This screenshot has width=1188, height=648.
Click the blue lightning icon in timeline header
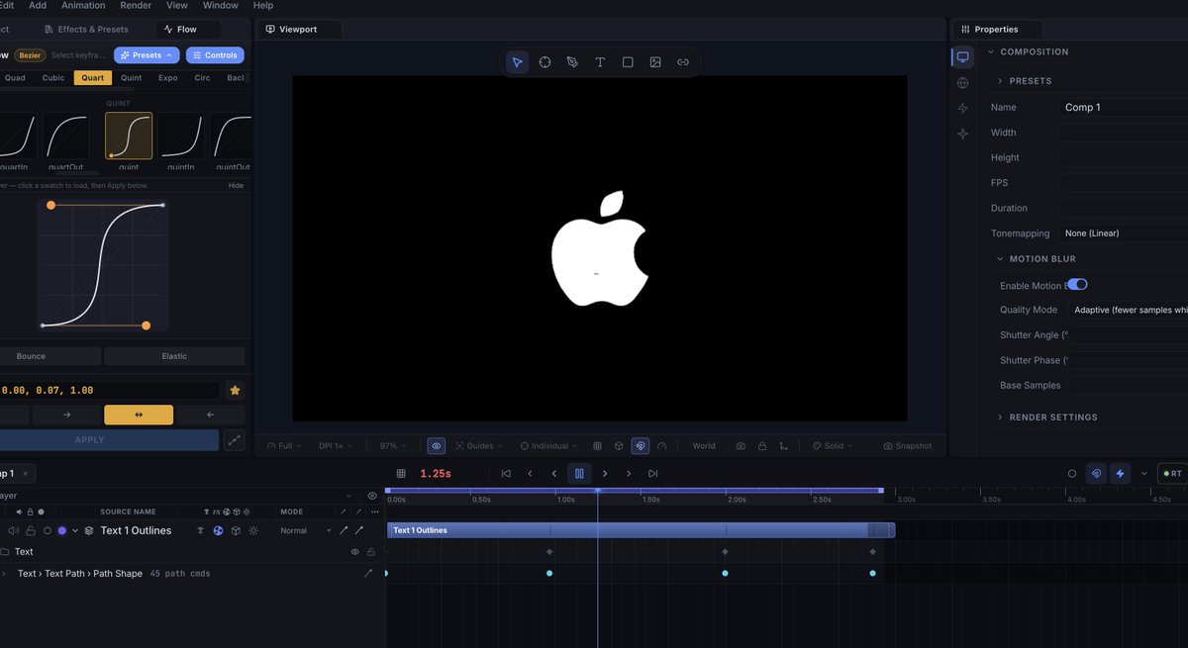pos(1120,474)
